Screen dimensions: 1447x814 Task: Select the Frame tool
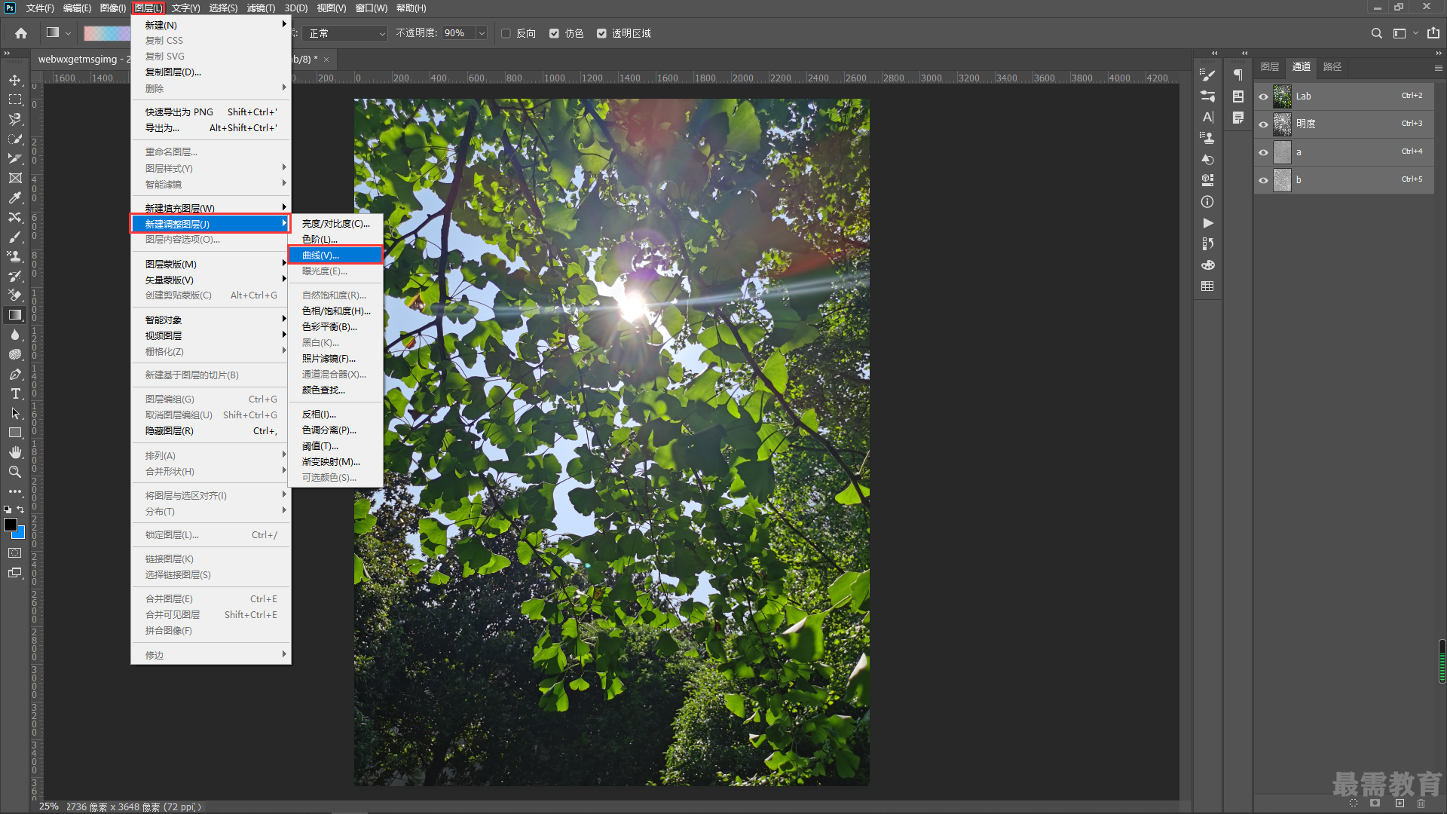click(x=15, y=178)
